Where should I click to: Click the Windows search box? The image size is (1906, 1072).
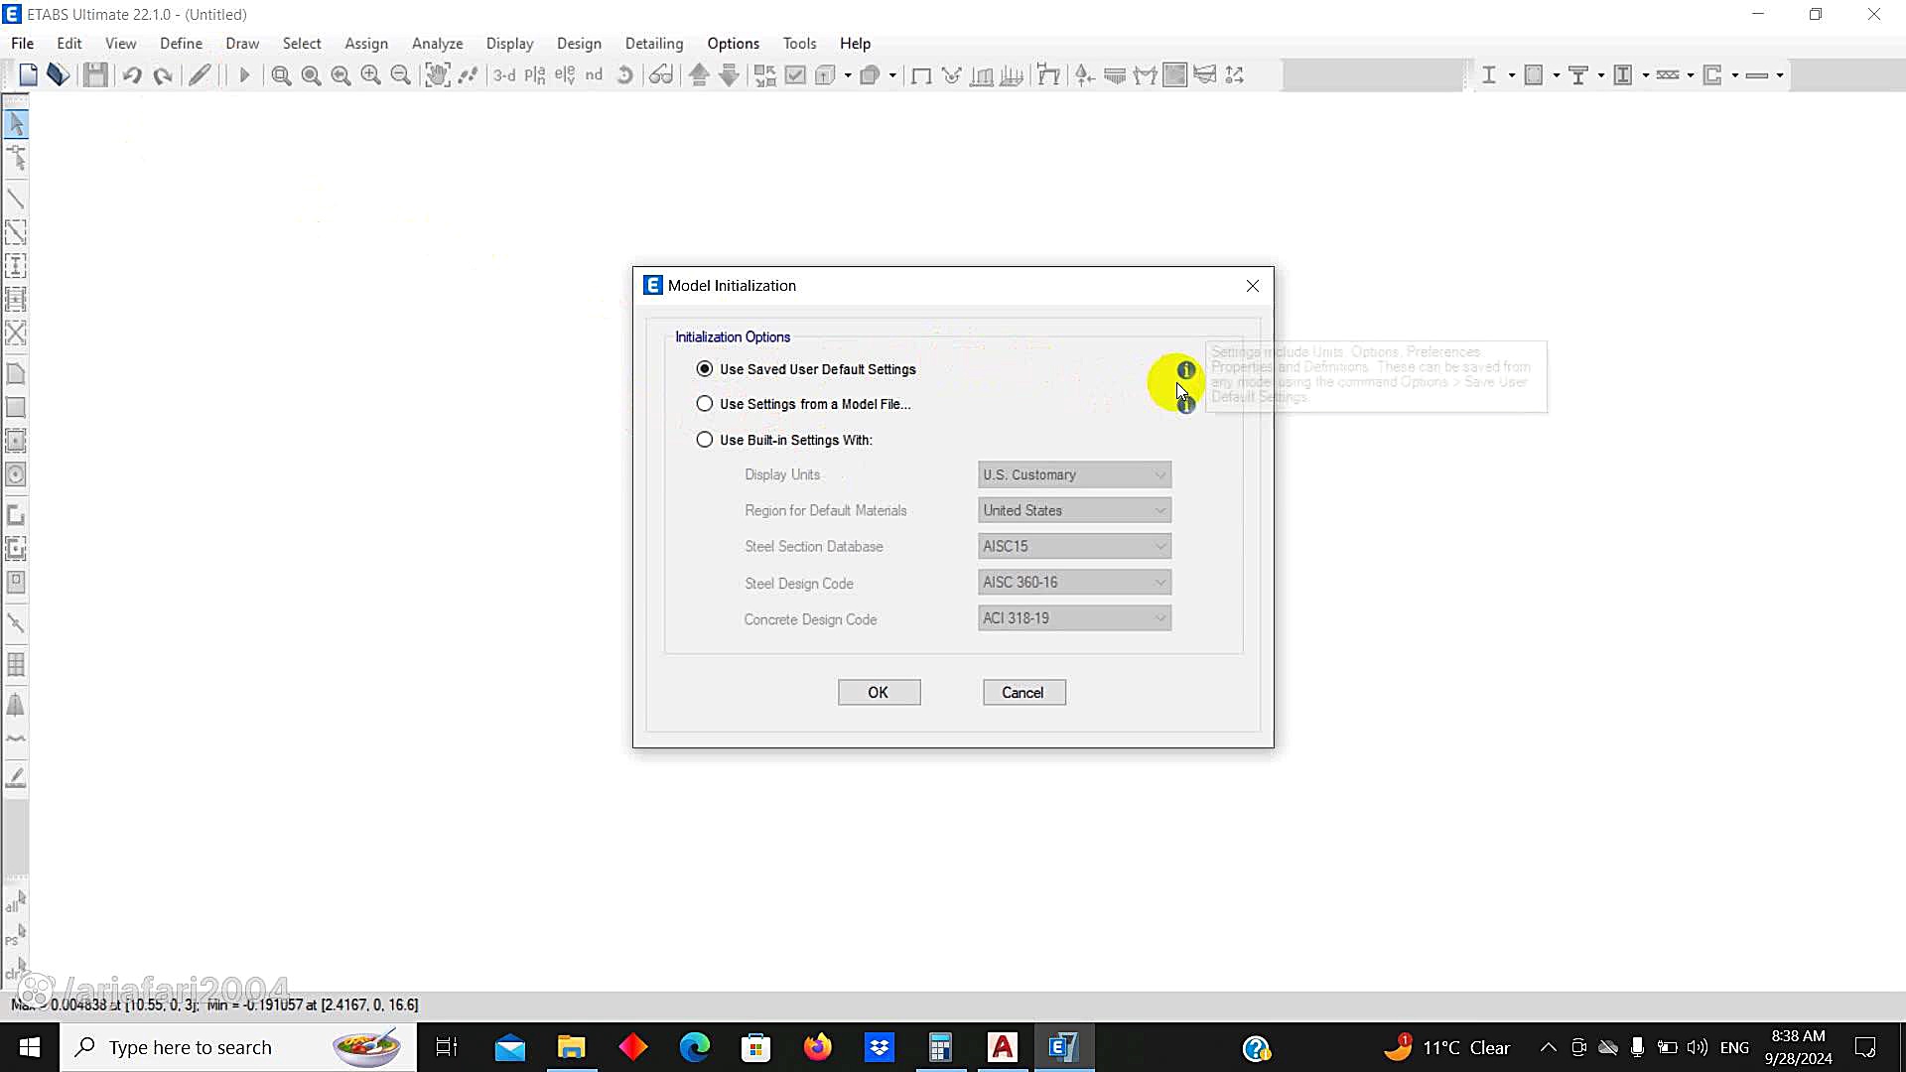tap(238, 1047)
